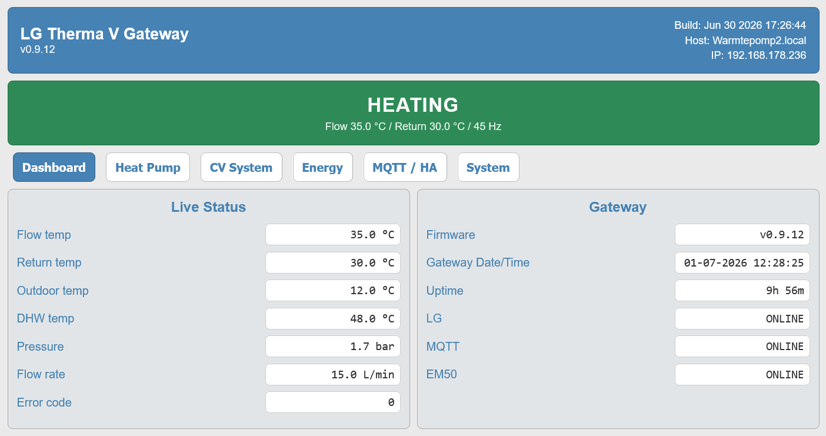Select the Return temp value 30.0 °C
Image resolution: width=826 pixels, height=436 pixels.
pos(333,262)
